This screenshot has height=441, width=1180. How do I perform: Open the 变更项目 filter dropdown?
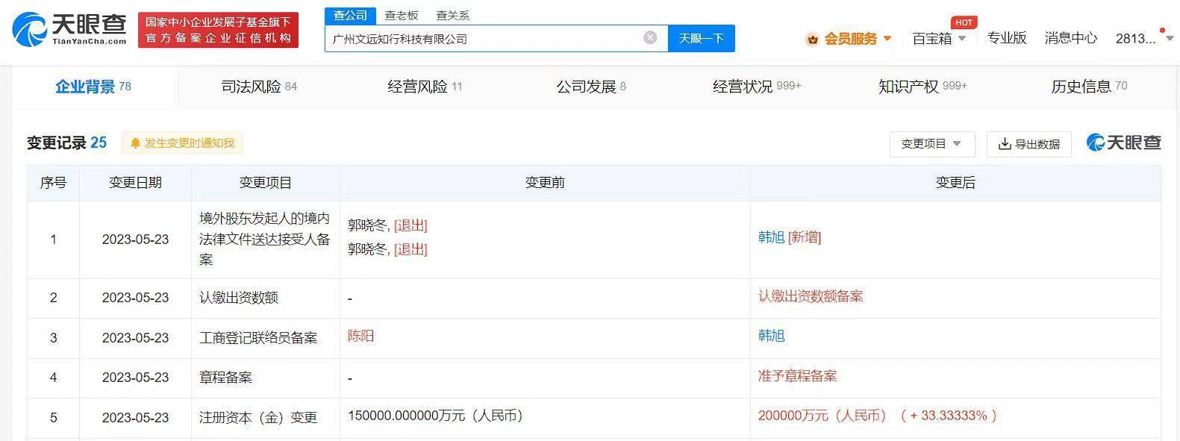click(931, 144)
